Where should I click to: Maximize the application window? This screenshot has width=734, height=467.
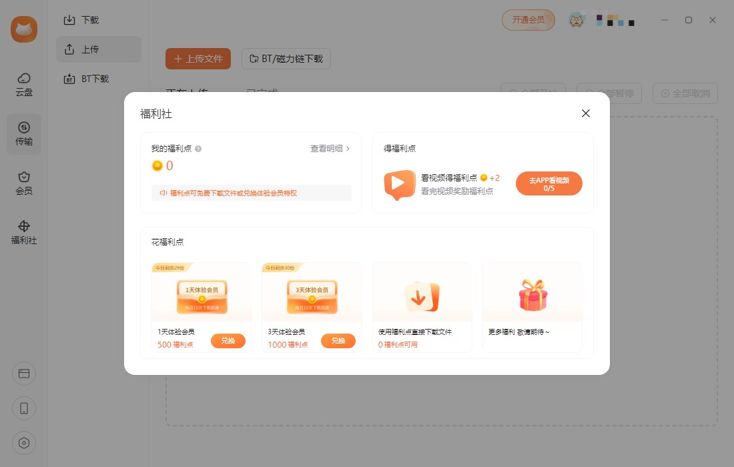pos(689,20)
